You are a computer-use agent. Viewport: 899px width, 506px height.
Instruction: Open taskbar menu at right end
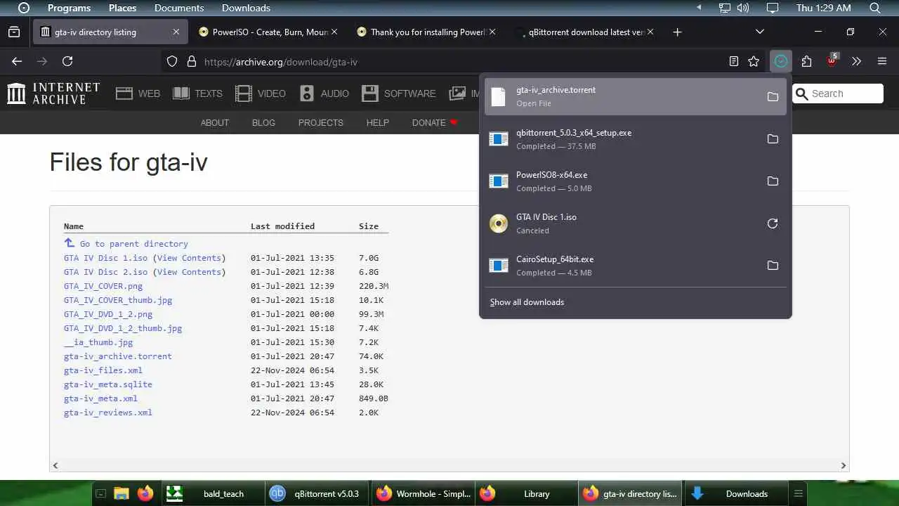[x=799, y=493]
